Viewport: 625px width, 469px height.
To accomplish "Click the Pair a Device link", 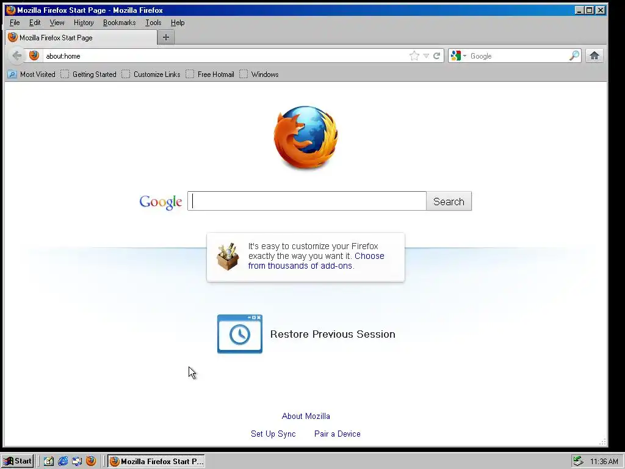I will pos(337,434).
